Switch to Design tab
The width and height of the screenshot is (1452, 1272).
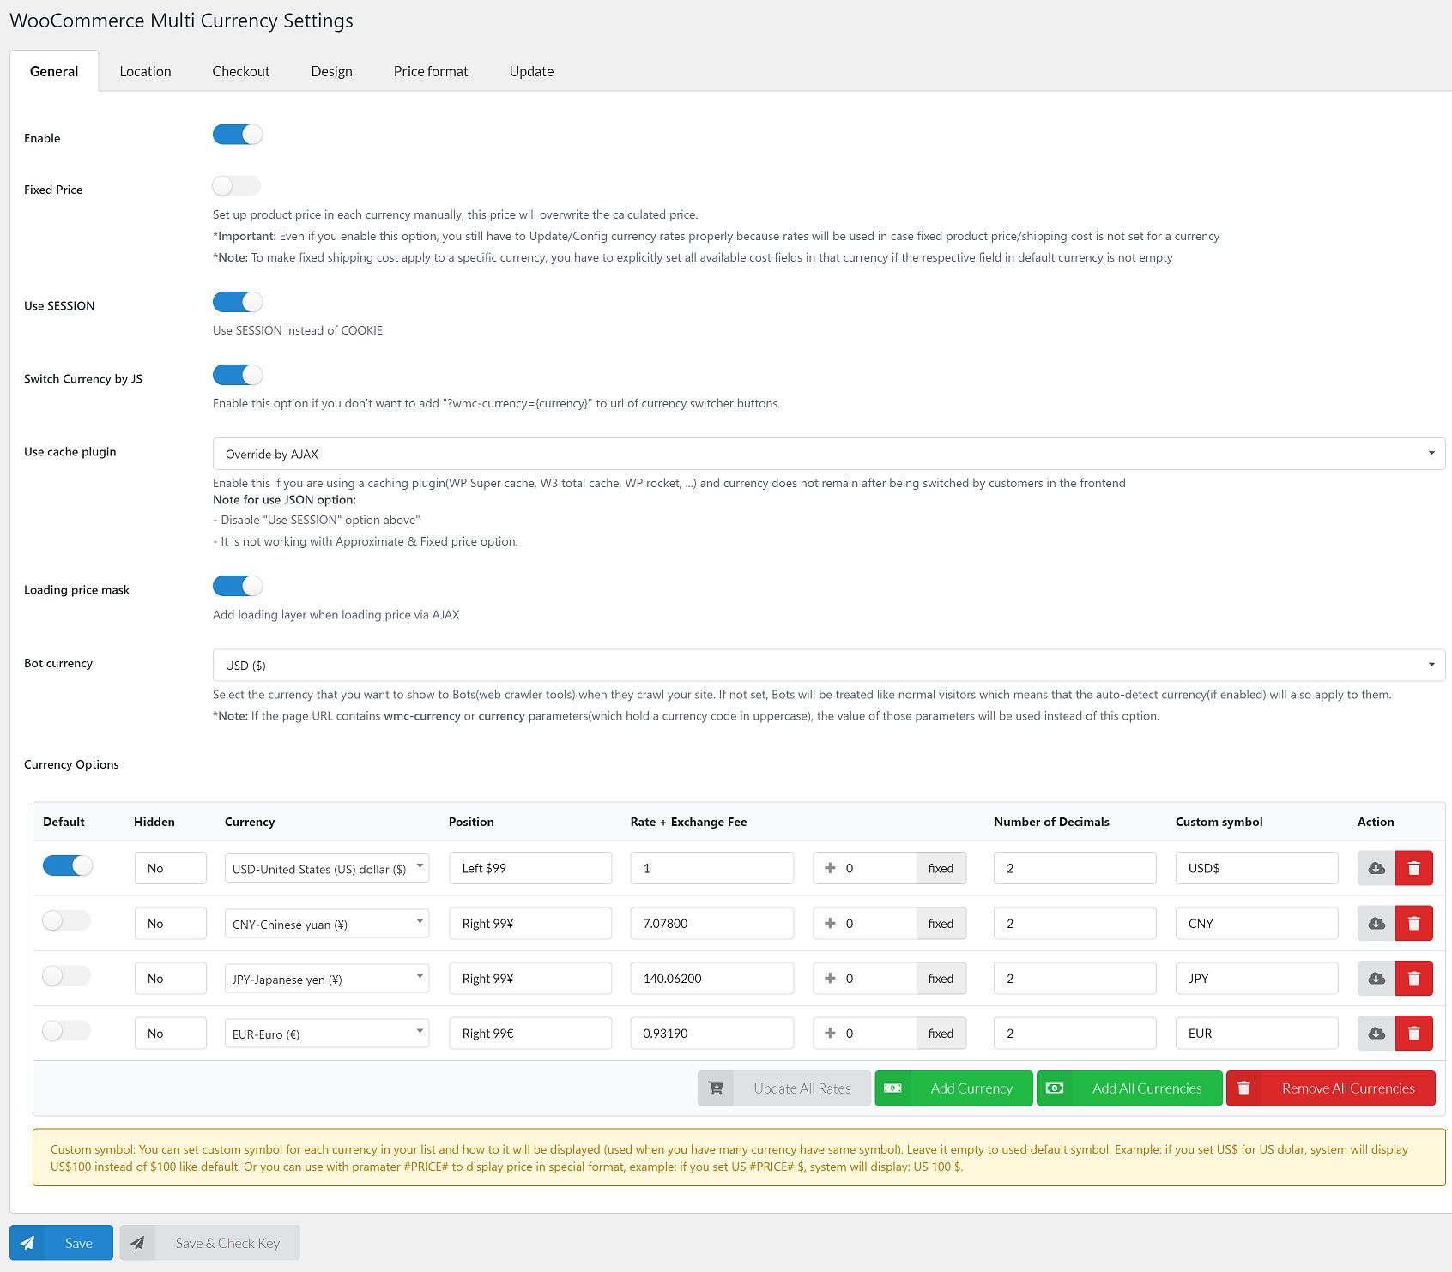coord(332,71)
